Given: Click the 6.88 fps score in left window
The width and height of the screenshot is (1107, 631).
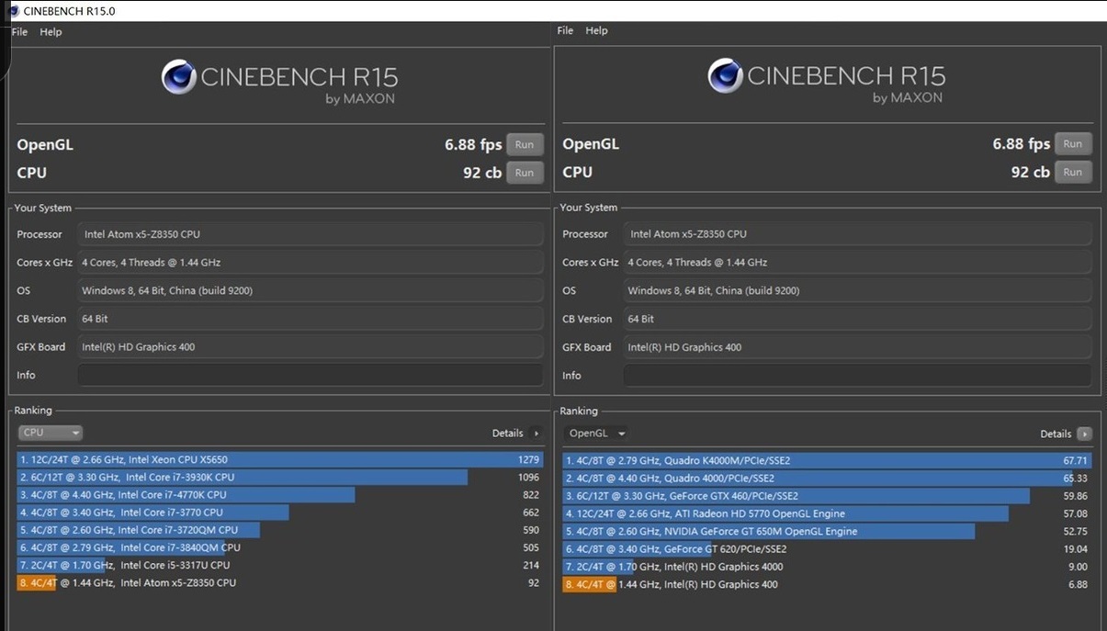Looking at the screenshot, I should tap(473, 145).
